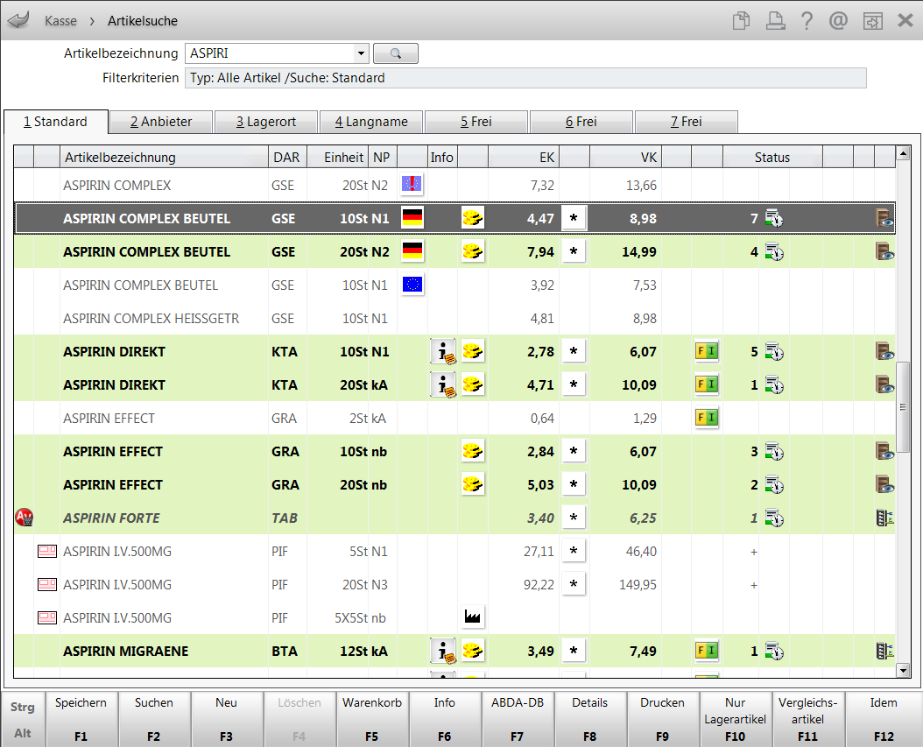Click the Alt modifier key button

point(23,734)
